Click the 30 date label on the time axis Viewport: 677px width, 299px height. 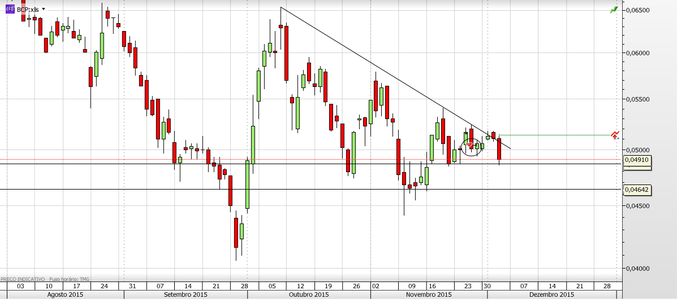pos(487,286)
